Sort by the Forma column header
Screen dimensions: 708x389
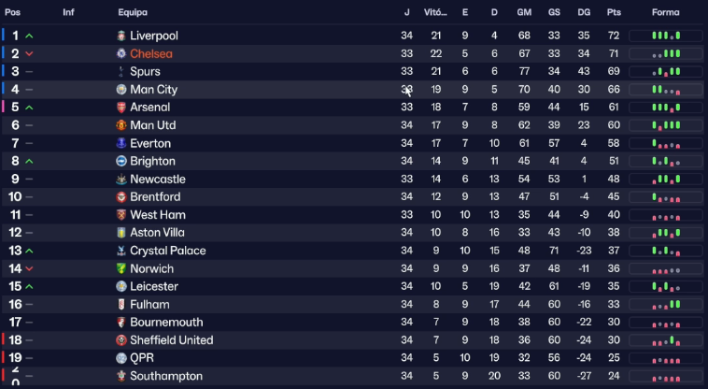pyautogui.click(x=665, y=12)
